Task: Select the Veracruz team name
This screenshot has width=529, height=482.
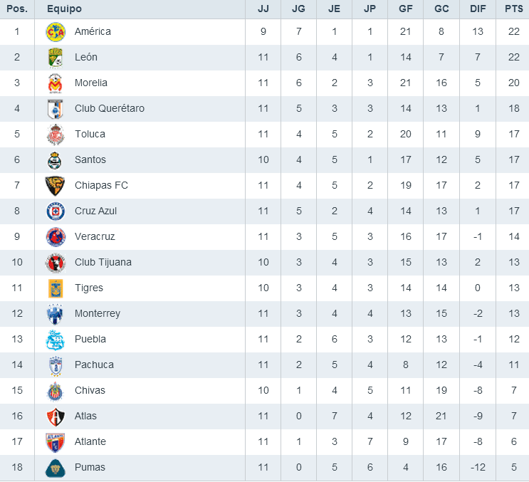Action: (x=95, y=236)
